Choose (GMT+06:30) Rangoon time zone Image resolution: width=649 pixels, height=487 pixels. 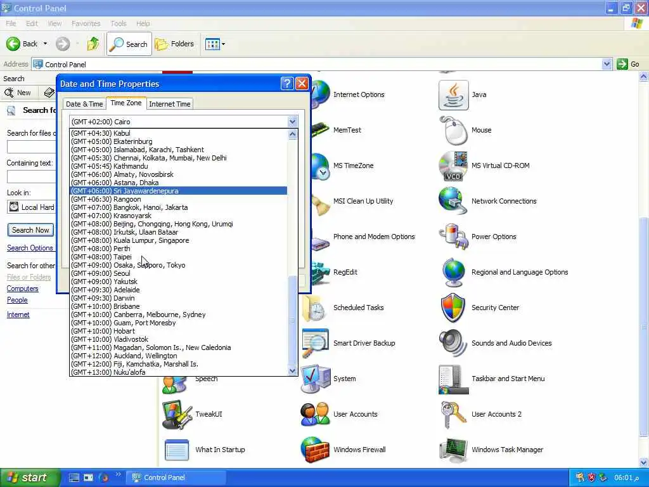(178, 199)
